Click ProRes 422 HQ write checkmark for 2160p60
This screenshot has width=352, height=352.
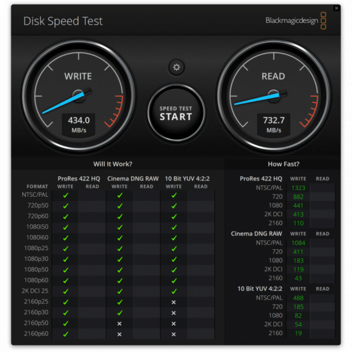pos(66,335)
